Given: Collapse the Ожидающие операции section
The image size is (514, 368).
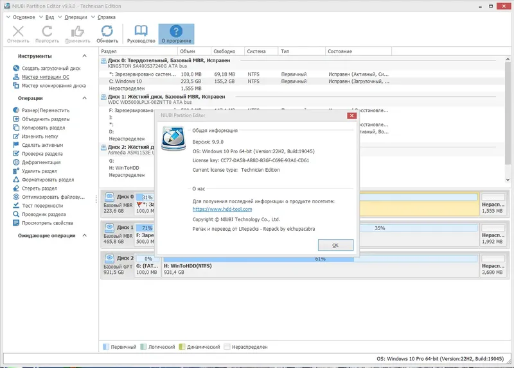Looking at the screenshot, I should pyautogui.click(x=85, y=235).
